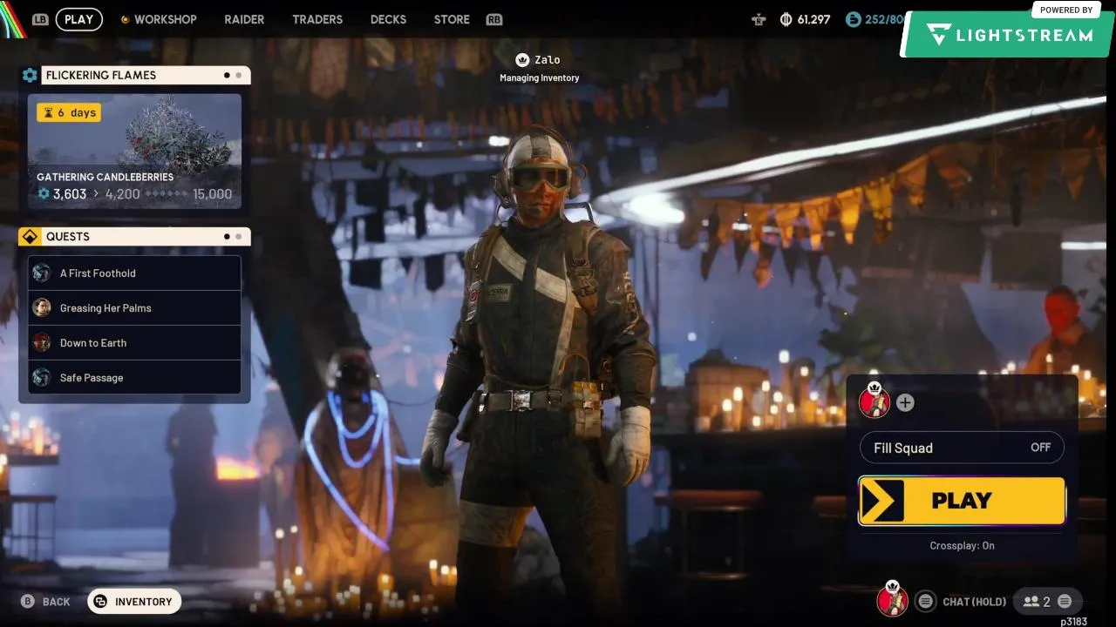The height and width of the screenshot is (627, 1116).
Task: Click the Crossplay: On label
Action: pyautogui.click(x=962, y=546)
